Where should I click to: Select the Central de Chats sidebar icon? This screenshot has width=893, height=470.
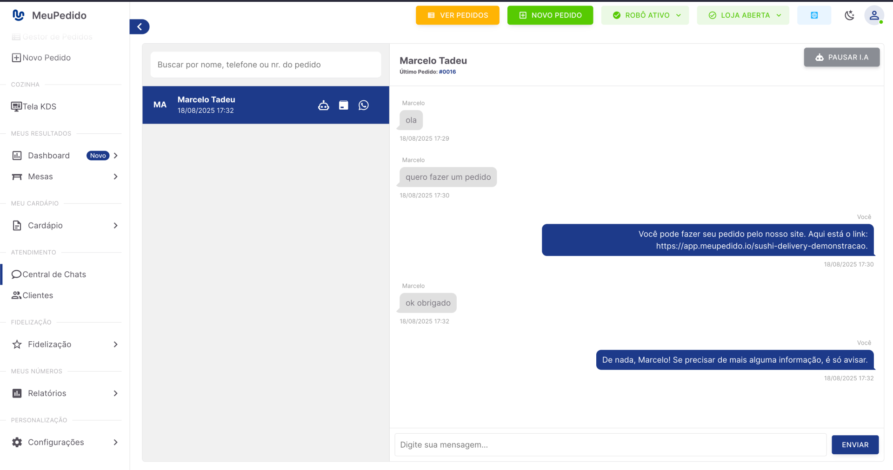tap(17, 274)
